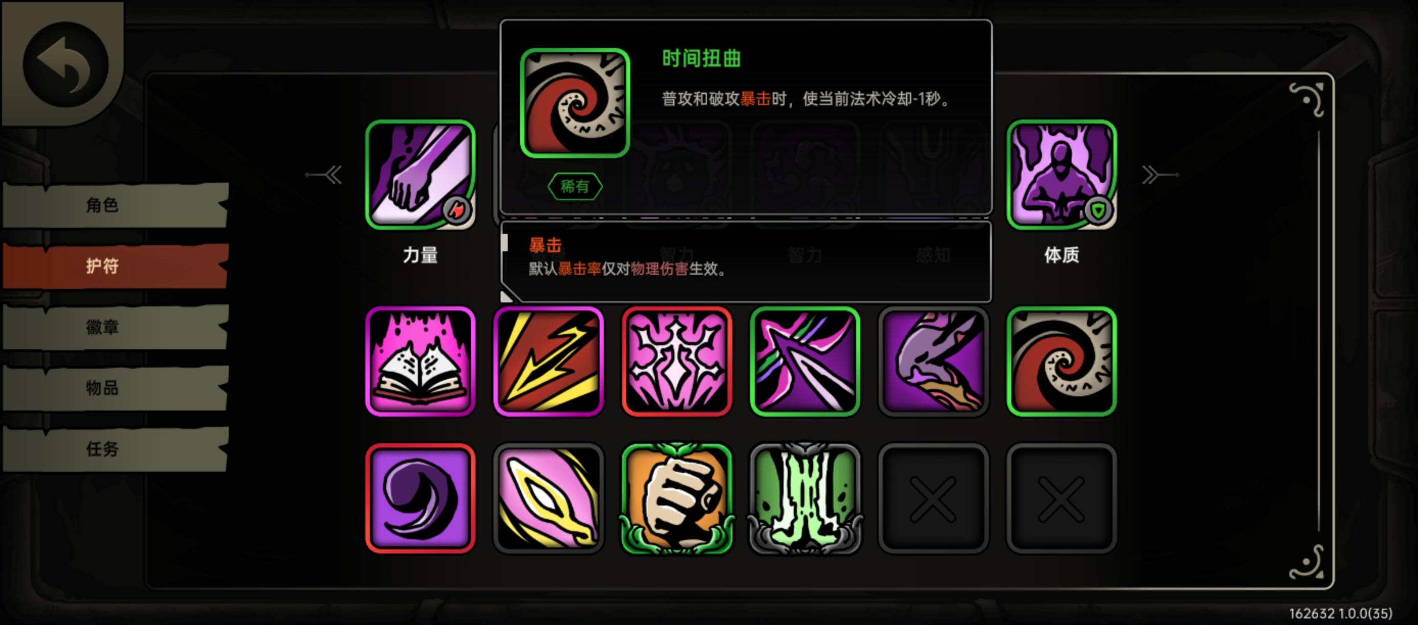The height and width of the screenshot is (625, 1418).
Task: Select the yellow lightning bolt amulet
Action: click(548, 362)
